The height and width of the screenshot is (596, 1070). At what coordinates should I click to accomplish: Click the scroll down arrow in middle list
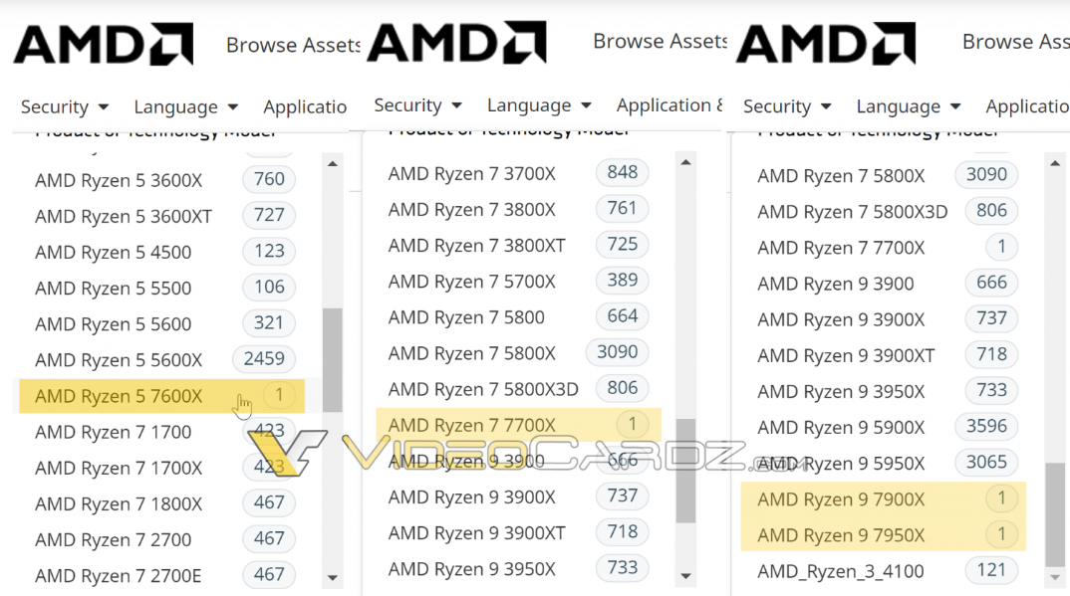click(x=685, y=576)
